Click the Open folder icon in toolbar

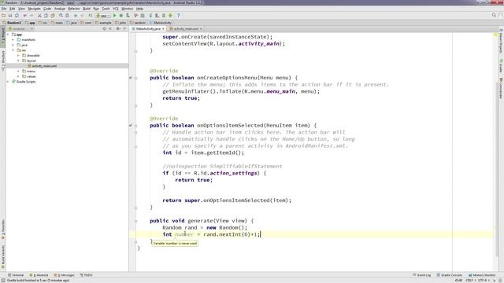[x=3, y=16]
